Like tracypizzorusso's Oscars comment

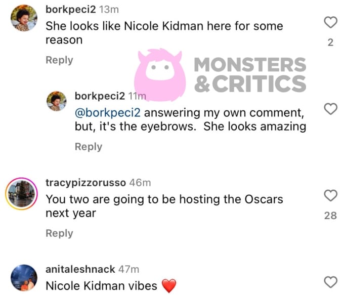click(330, 195)
